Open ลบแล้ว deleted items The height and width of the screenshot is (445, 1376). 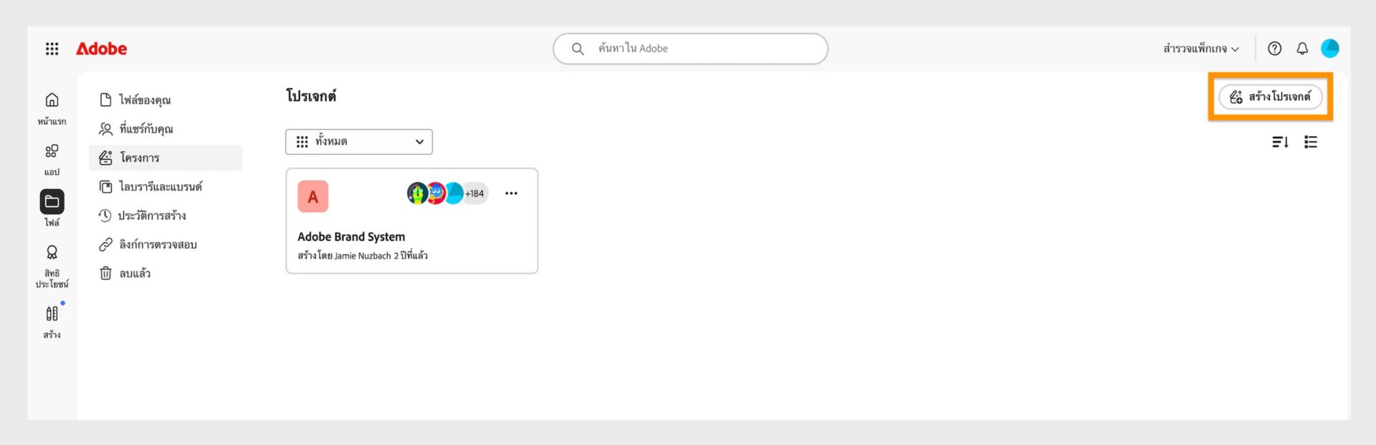pos(135,273)
